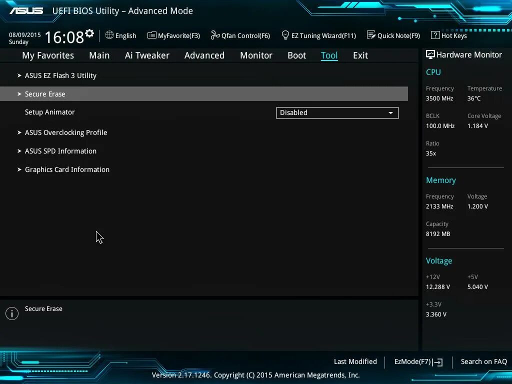Image resolution: width=512 pixels, height=384 pixels.
Task: Click MyFavorite(F3) label
Action: [179, 35]
